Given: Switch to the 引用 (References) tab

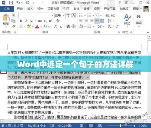Looking at the screenshot, I should (66, 9).
